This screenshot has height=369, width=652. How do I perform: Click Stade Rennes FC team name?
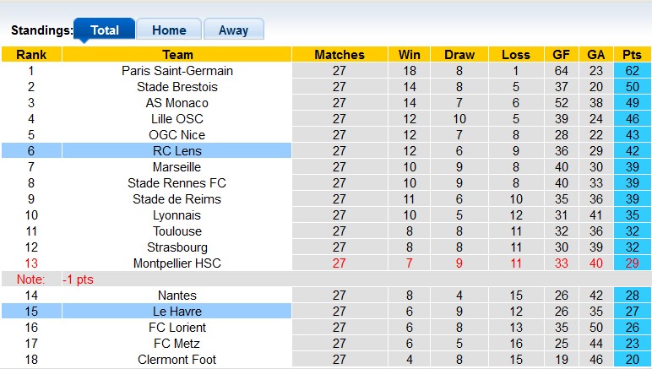point(177,183)
